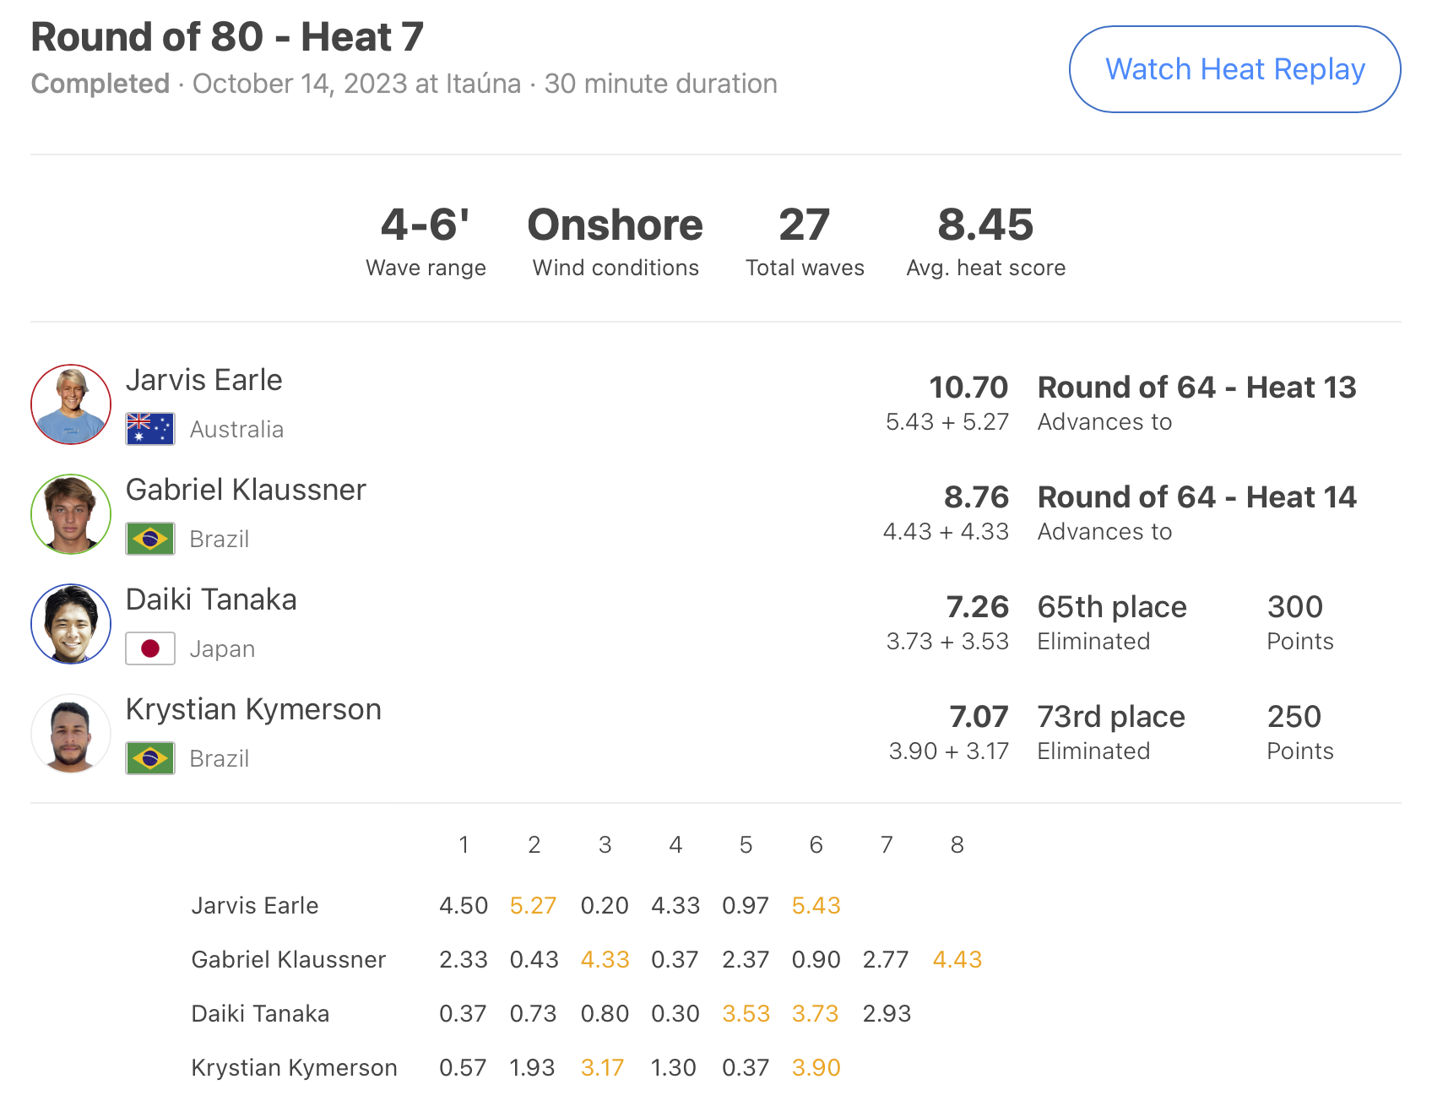Open the Jarvis Earle athlete name link
The image size is (1432, 1101).
203,380
